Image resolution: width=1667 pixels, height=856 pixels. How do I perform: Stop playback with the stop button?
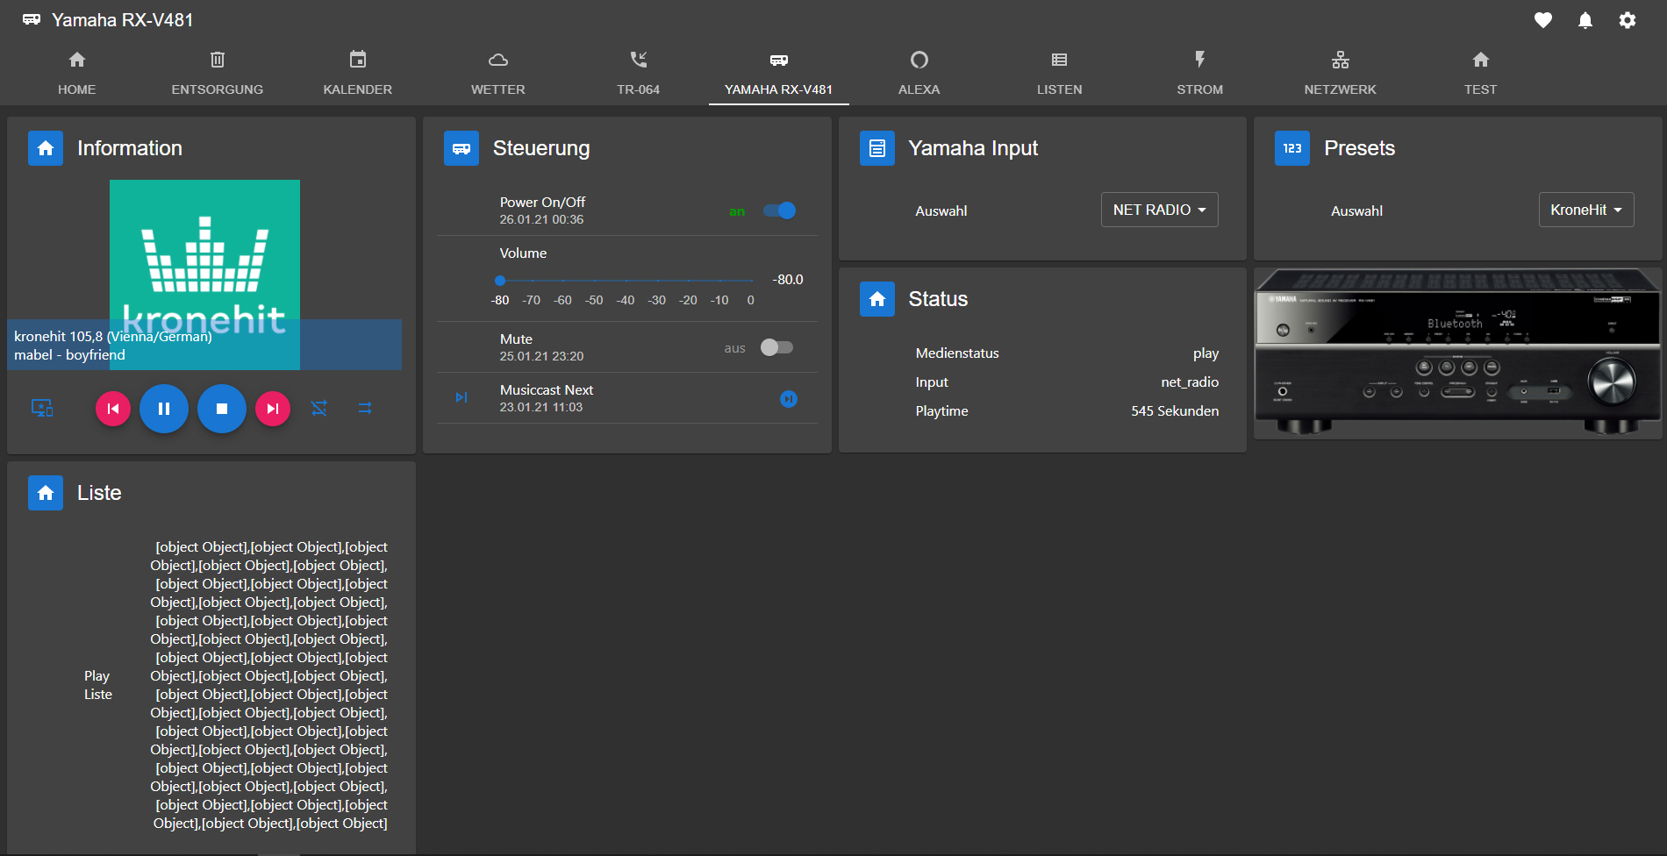pos(222,409)
